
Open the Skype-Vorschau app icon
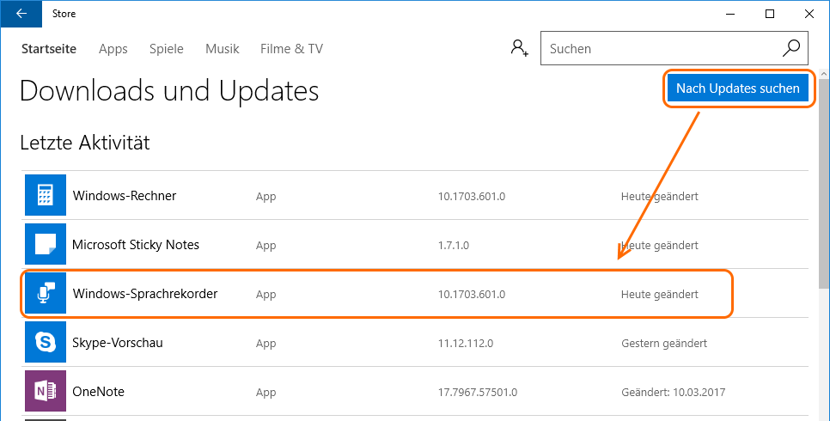(x=46, y=343)
